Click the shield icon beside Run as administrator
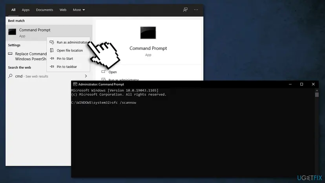325x183 pixels. pos(52,42)
